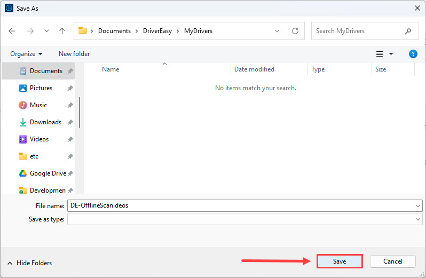The image size is (426, 278).
Task: Click the search magnifier icon
Action: tap(408, 31)
